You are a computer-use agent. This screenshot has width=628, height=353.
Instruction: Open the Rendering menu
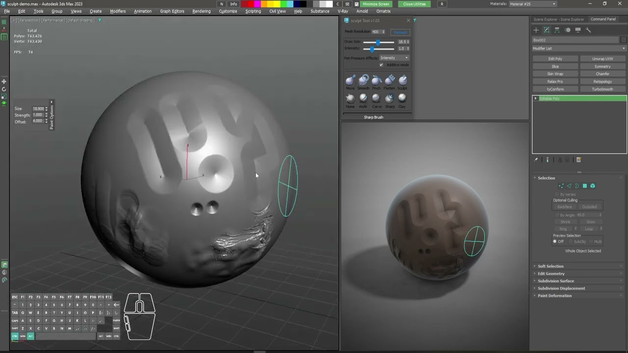[x=200, y=11]
